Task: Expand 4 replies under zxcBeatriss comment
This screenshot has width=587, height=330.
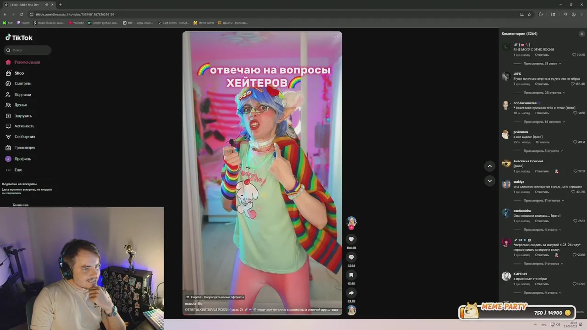Action: (542, 230)
